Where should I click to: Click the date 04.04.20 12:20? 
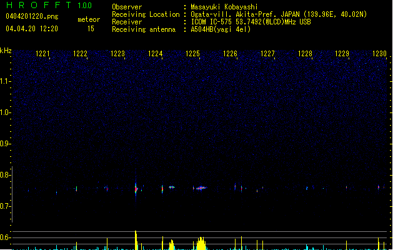point(32,29)
